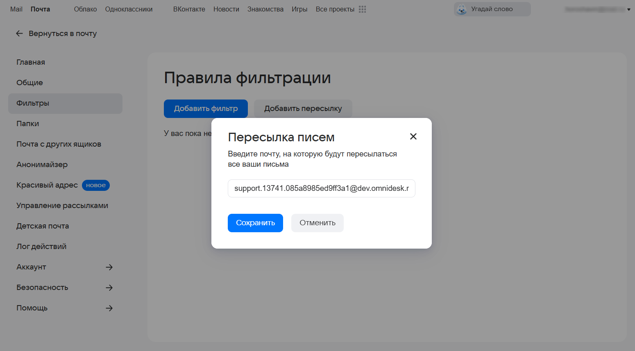The height and width of the screenshot is (351, 635).
Task: Save the forwarding address with Сохранить
Action: click(x=255, y=223)
